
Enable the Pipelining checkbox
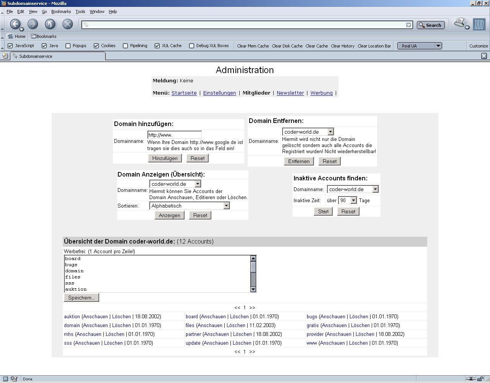tap(126, 46)
